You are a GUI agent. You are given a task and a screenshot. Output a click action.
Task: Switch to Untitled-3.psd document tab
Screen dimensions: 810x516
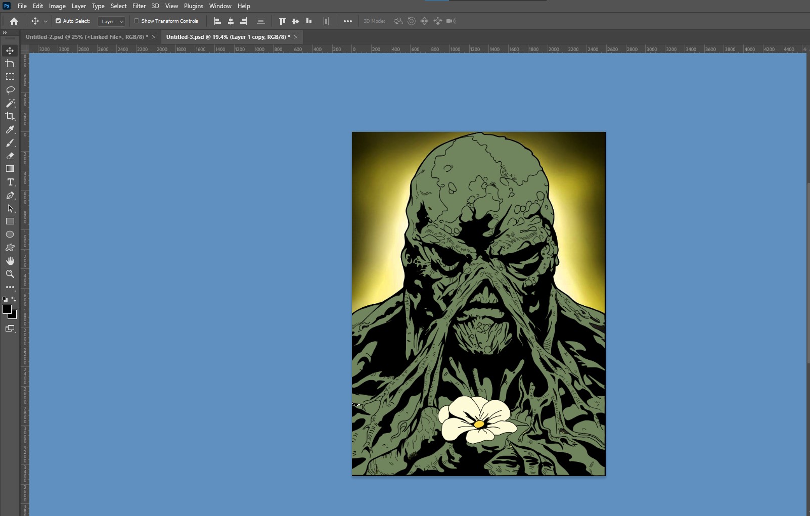(x=228, y=37)
